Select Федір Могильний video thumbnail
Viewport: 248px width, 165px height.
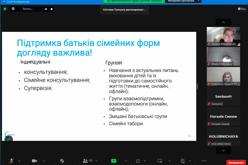click(223, 56)
